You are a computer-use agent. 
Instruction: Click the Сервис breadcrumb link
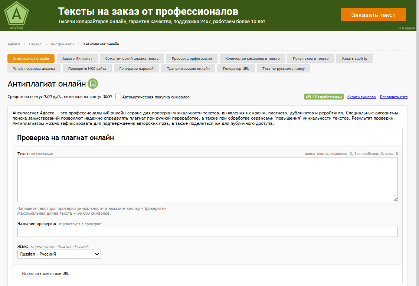[x=36, y=44]
